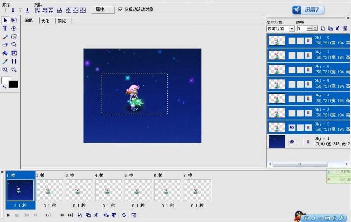
Task: Click the Tween frames icon
Action: (106, 215)
